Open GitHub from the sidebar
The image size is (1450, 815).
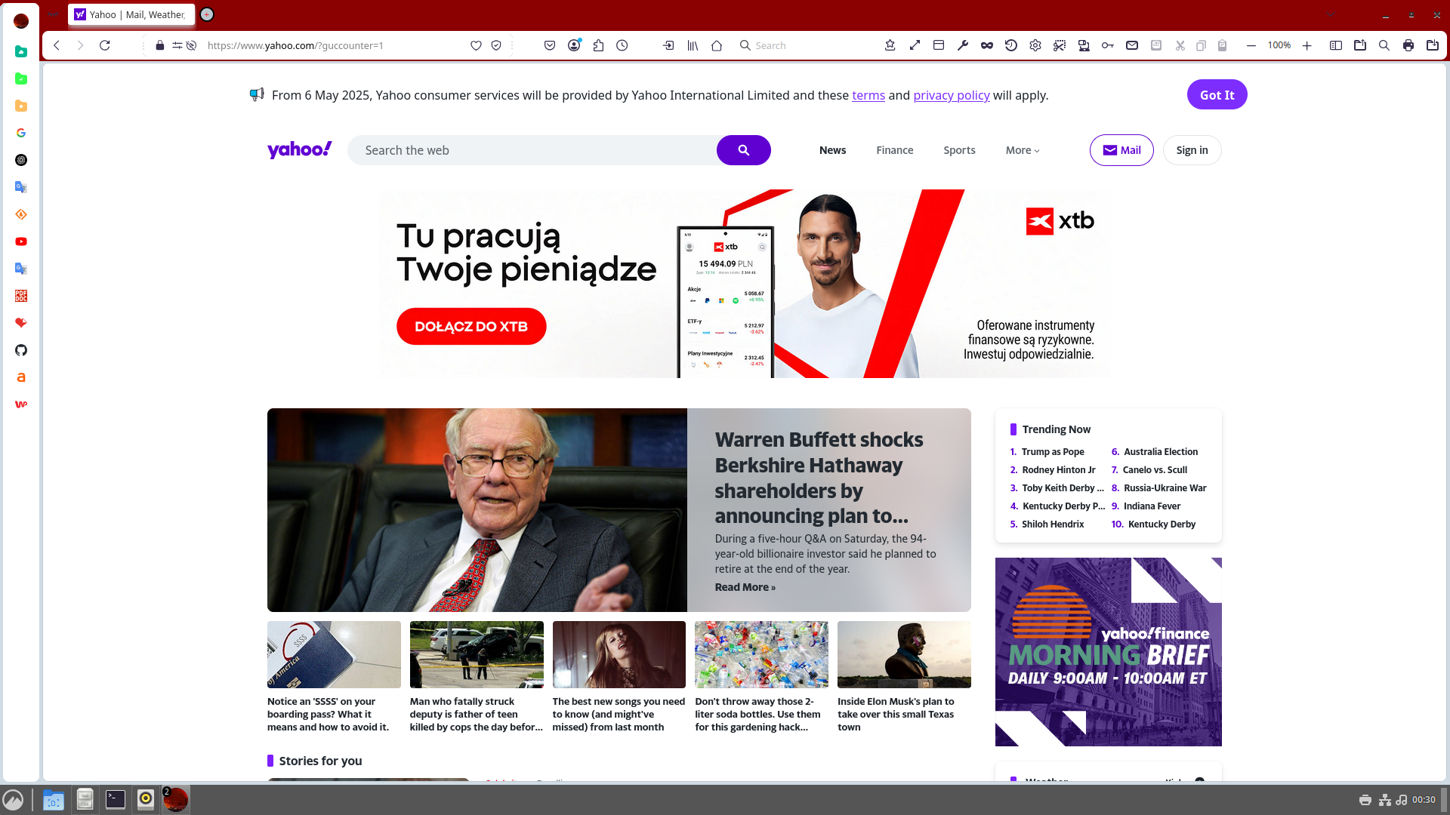pyautogui.click(x=21, y=350)
